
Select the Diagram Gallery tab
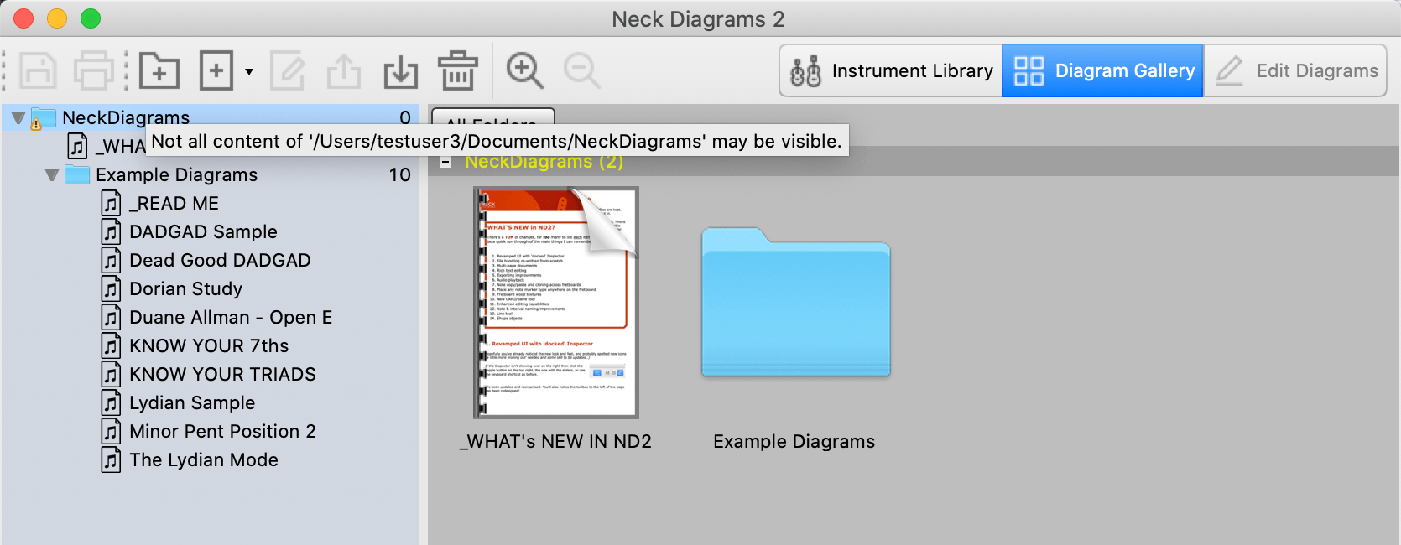point(1103,70)
